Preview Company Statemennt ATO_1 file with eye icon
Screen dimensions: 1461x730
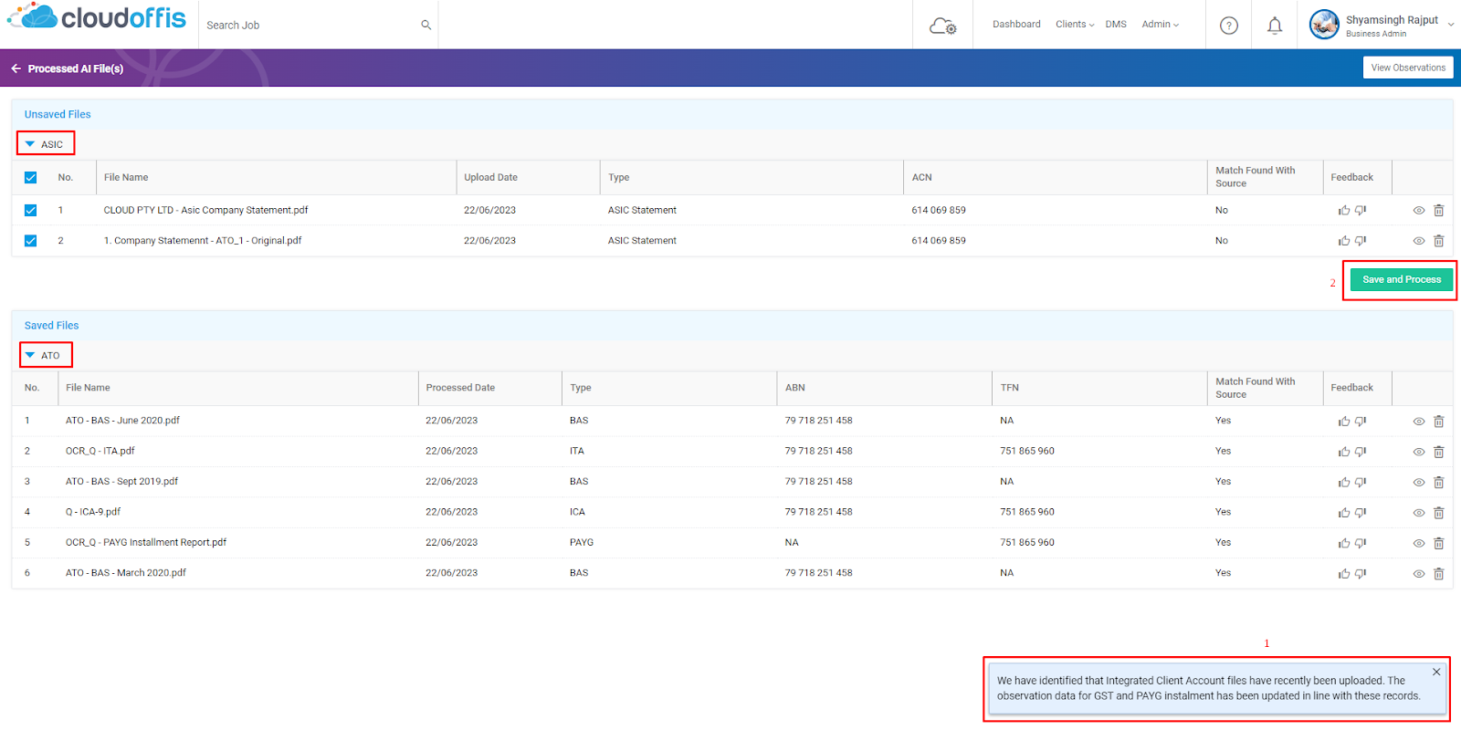click(x=1419, y=241)
